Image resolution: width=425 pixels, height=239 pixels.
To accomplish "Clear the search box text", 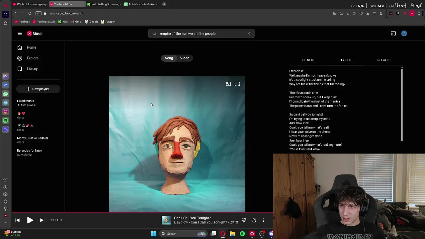I will point(249,34).
